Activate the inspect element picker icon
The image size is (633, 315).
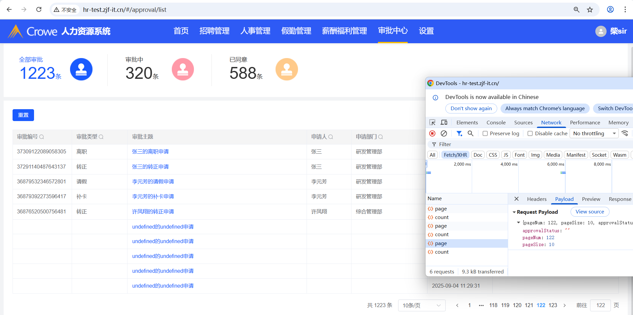click(432, 122)
